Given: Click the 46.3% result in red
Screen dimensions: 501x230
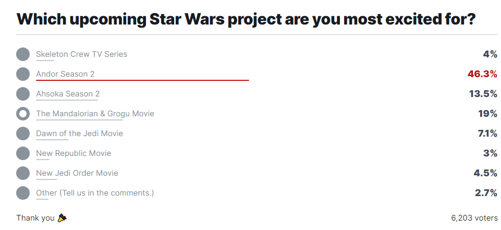Looking at the screenshot, I should point(482,74).
